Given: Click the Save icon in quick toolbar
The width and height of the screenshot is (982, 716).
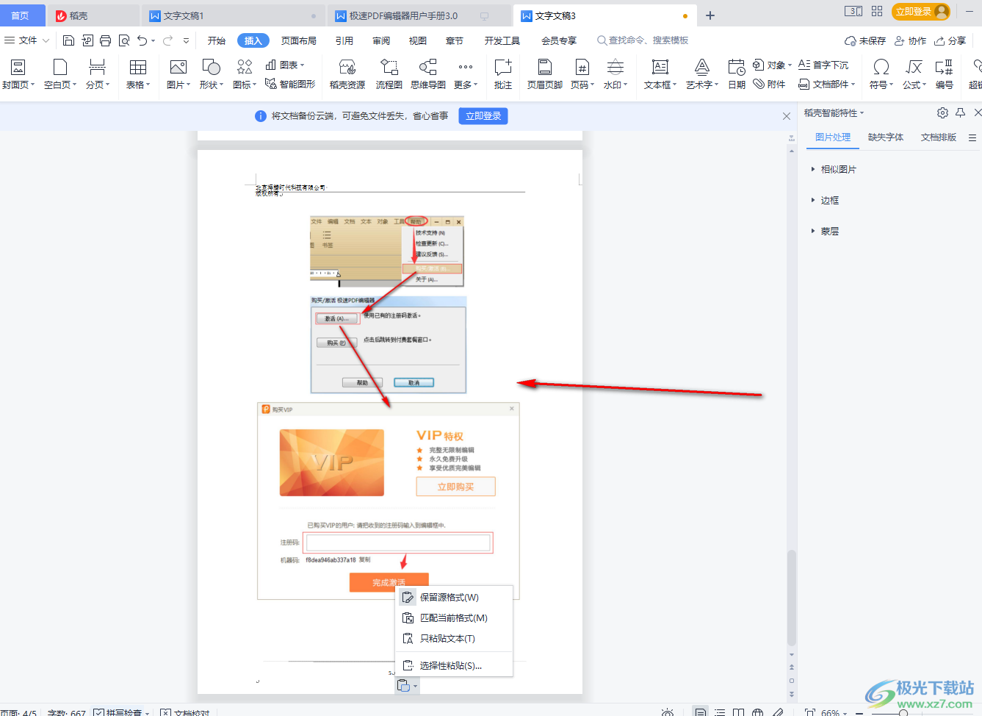Looking at the screenshot, I should tap(68, 40).
